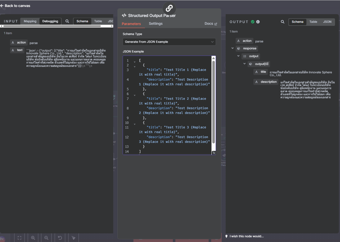Click the 'Innovate Sphere Co., Ltd.' title value in output

[x=301, y=74]
